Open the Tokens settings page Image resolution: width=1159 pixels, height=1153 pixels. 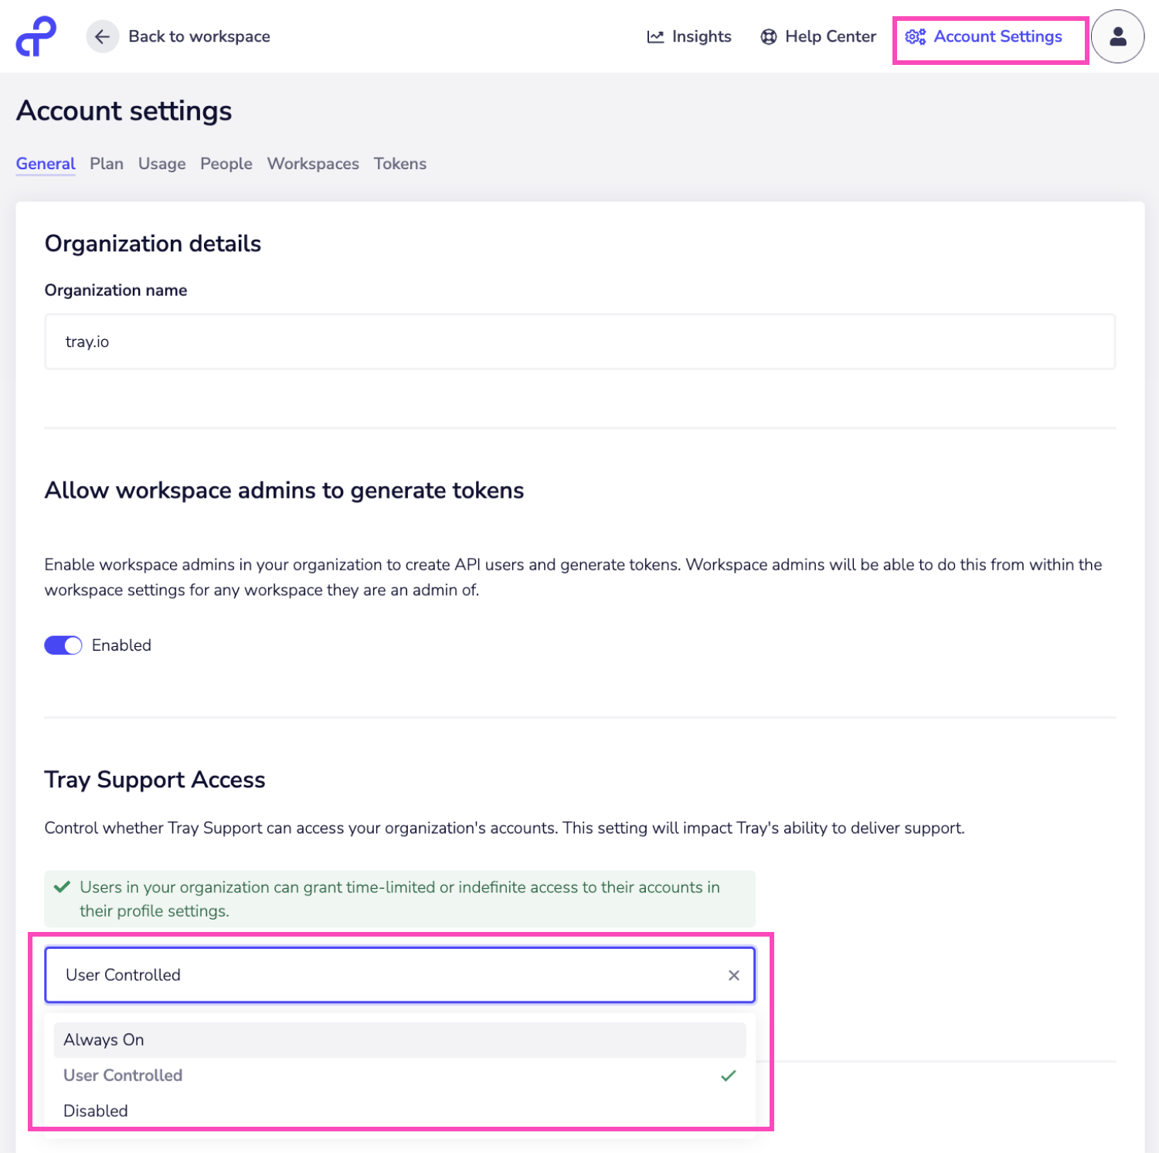point(399,164)
